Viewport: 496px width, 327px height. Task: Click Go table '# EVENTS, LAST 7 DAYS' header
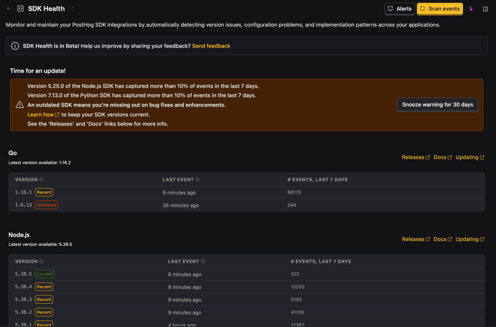coord(317,180)
